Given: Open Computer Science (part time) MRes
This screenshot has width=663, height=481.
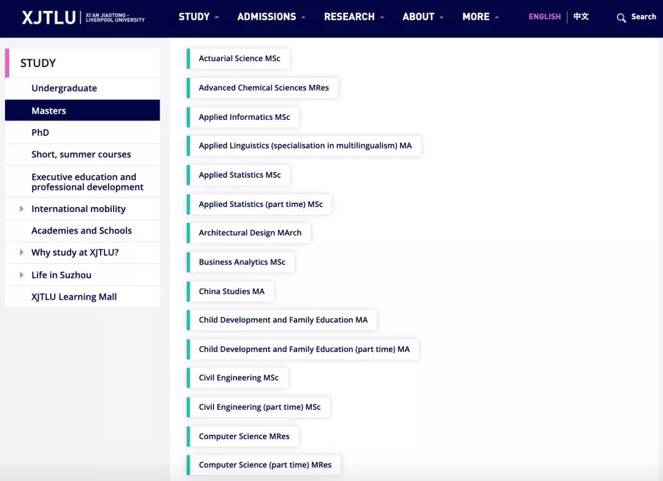Looking at the screenshot, I should coord(264,465).
